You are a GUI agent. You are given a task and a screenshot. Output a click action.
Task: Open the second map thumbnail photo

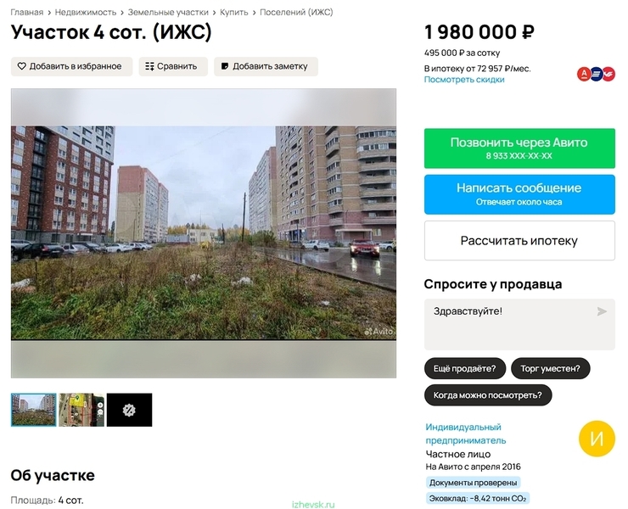pyautogui.click(x=81, y=410)
